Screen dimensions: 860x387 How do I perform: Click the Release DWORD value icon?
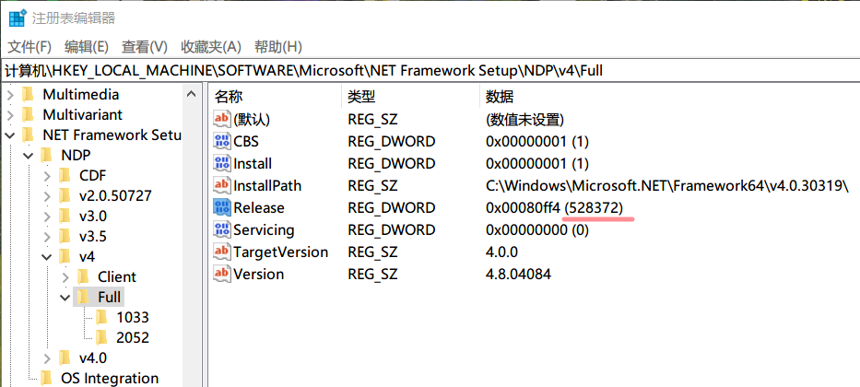pos(221,208)
